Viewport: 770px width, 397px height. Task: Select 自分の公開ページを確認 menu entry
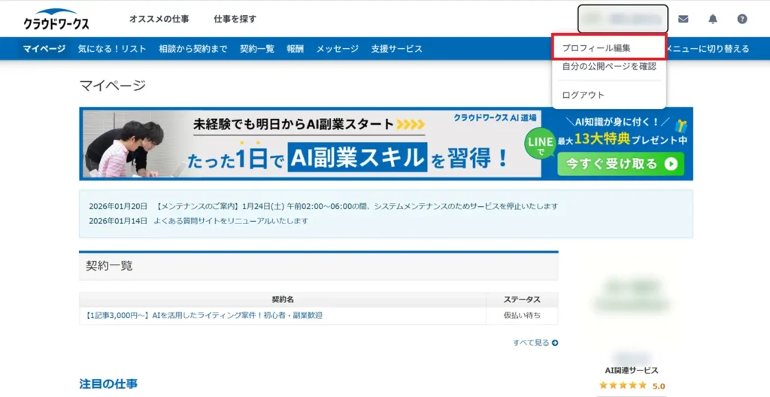pyautogui.click(x=609, y=66)
